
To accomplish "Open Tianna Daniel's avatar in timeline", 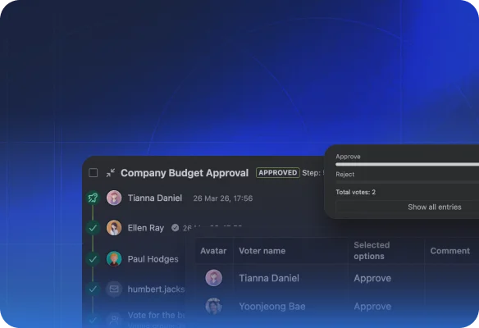I will [114, 198].
